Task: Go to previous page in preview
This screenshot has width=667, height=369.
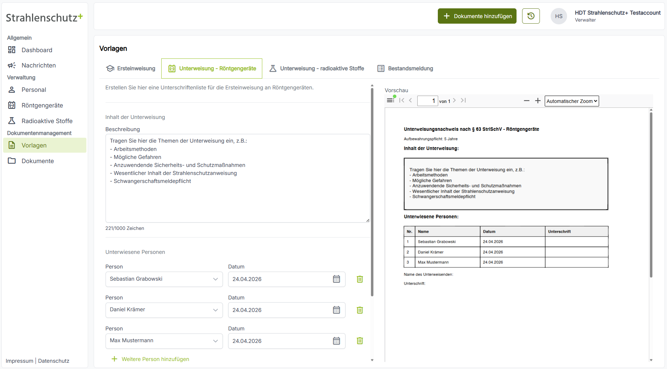Action: 411,101
